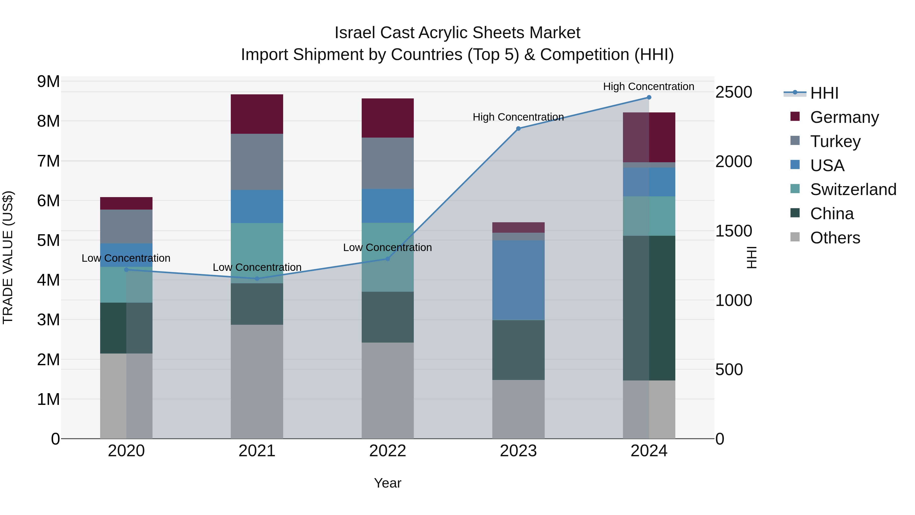Click the Others gray legend swatch
Screen dimensions: 915x515
point(795,237)
